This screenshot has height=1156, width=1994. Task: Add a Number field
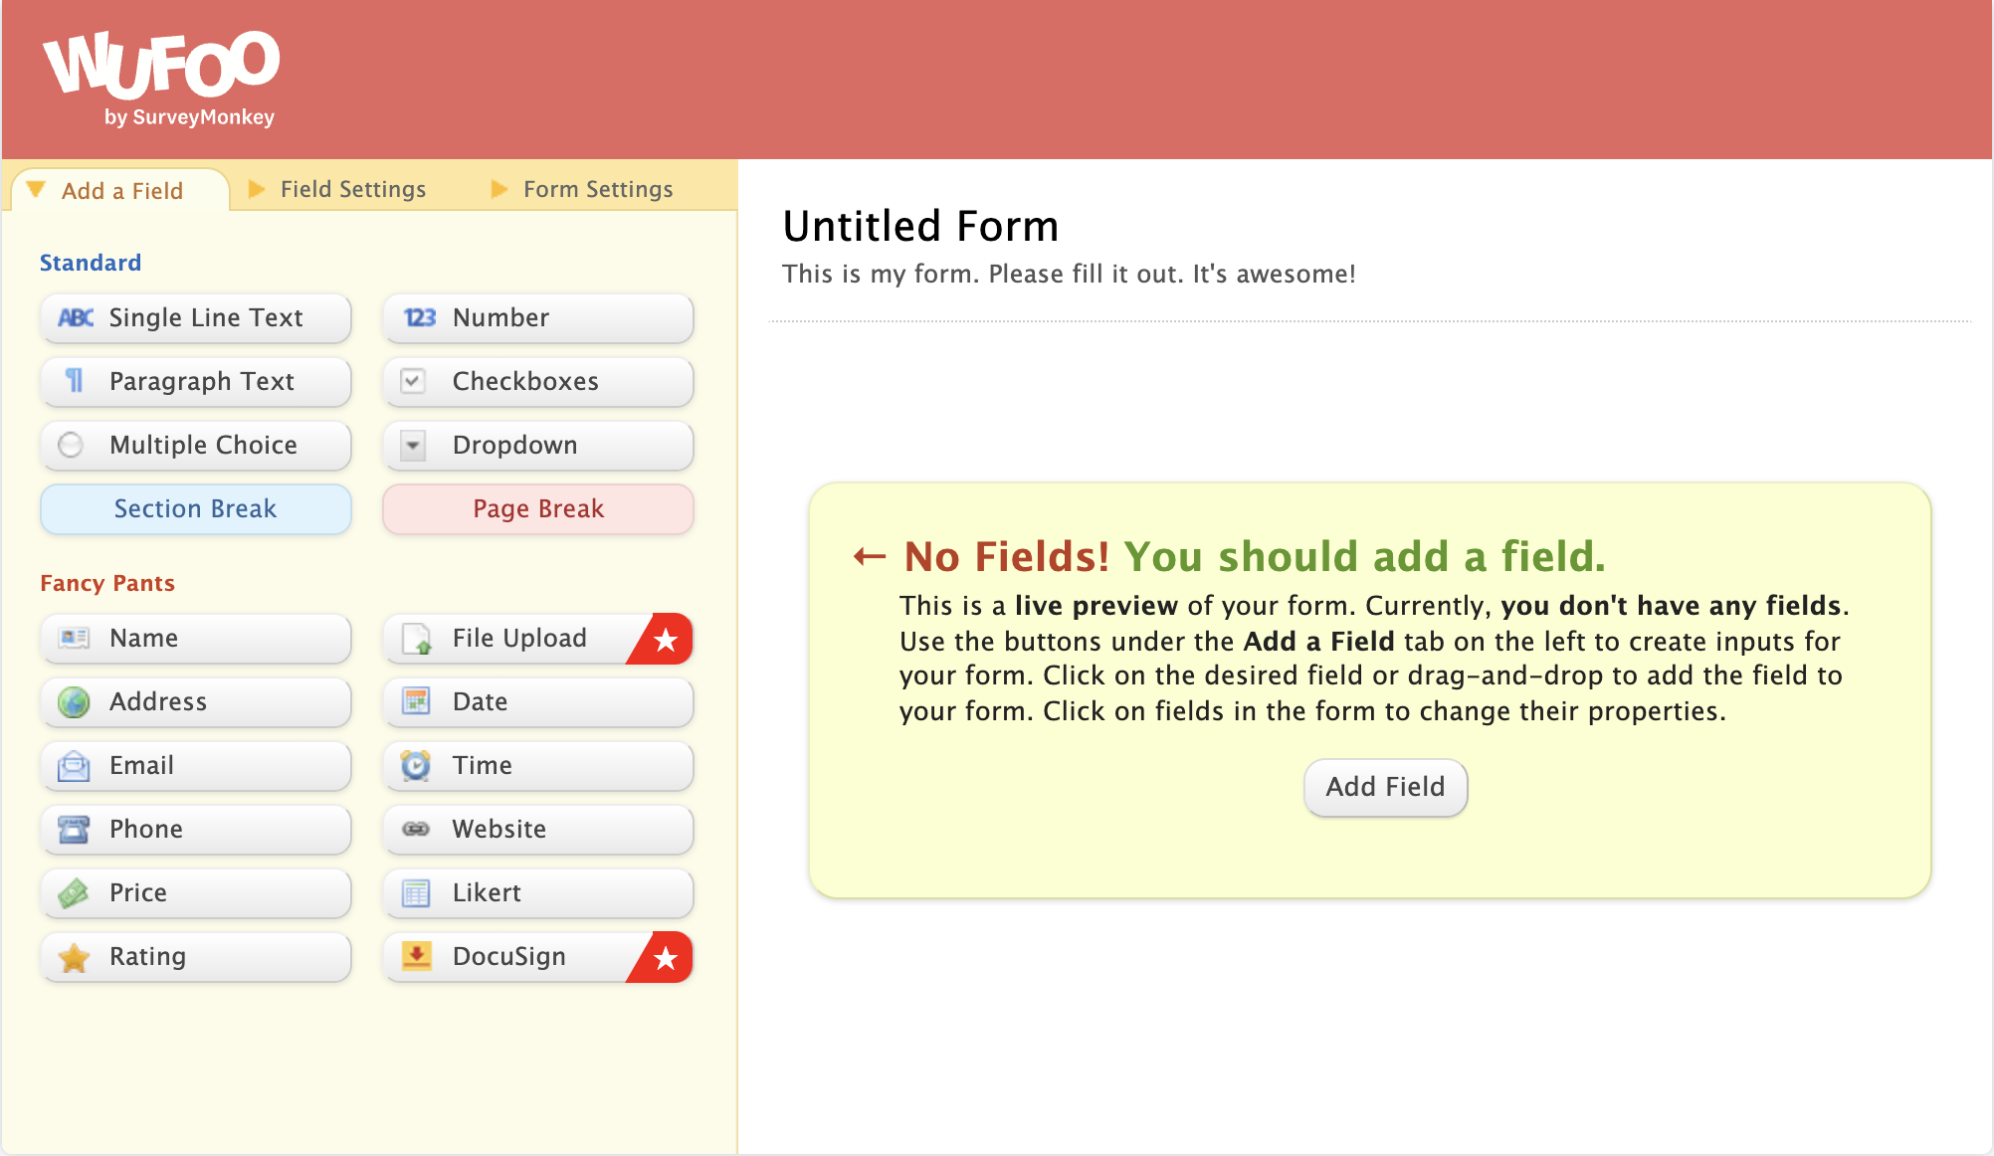(x=538, y=318)
